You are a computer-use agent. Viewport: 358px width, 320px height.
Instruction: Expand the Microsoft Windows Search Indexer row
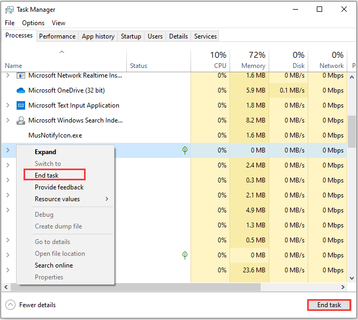[x=7, y=120]
